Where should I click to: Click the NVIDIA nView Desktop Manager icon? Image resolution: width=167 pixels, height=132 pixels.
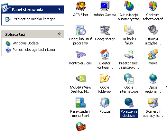click(x=81, y=79)
